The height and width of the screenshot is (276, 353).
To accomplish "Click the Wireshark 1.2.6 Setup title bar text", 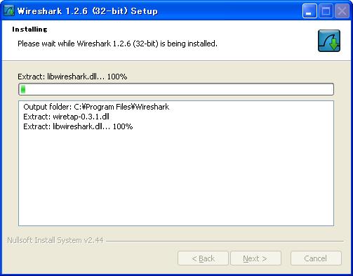I will coord(88,11).
